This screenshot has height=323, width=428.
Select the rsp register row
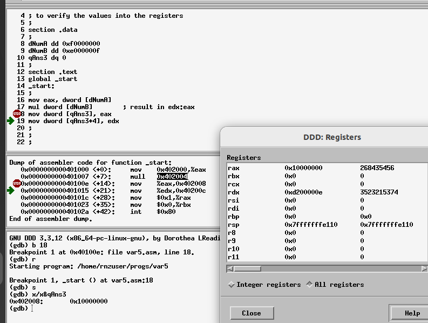pyautogui.click(x=327, y=225)
